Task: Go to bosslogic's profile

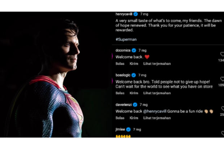Action: point(123,75)
